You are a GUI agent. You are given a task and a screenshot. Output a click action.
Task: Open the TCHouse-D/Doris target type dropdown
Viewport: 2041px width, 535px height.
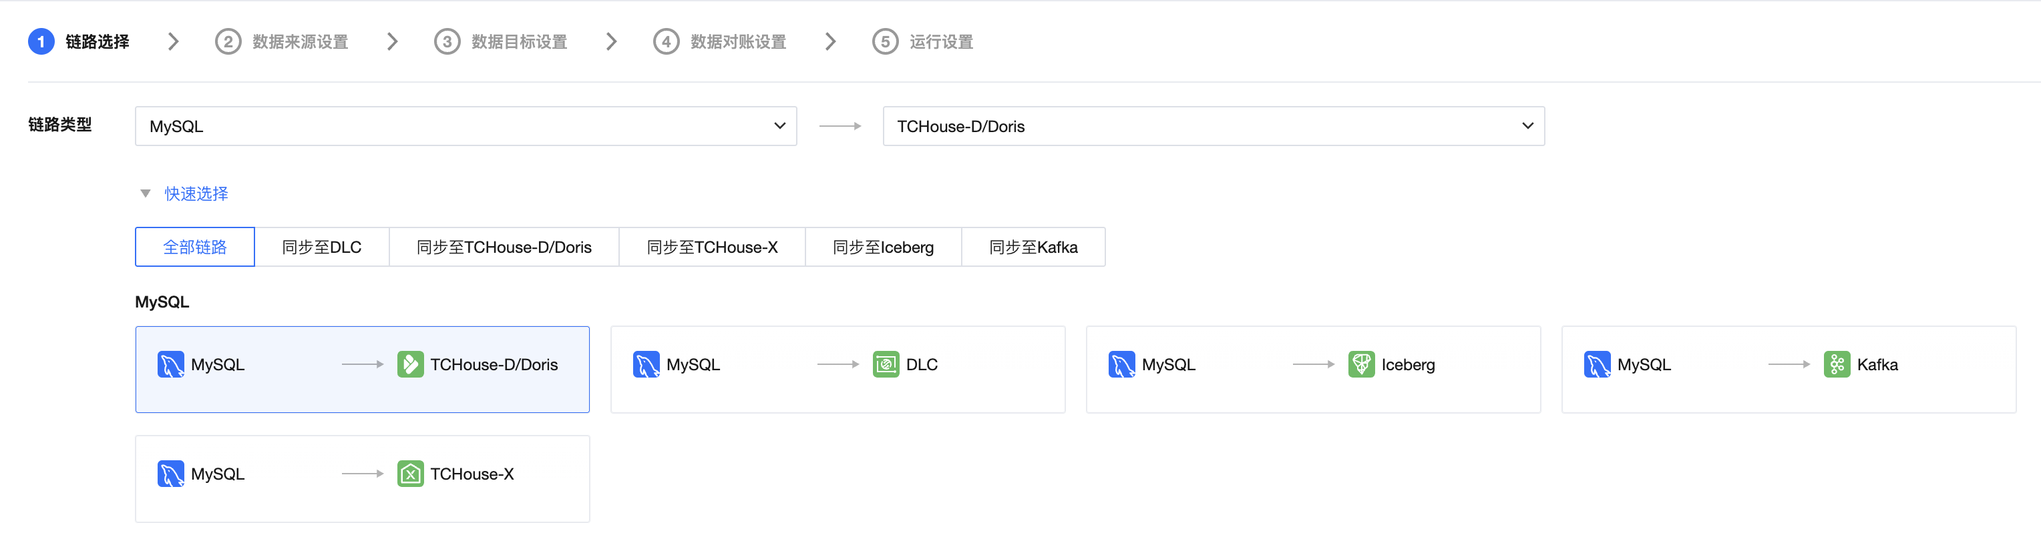tap(1214, 126)
